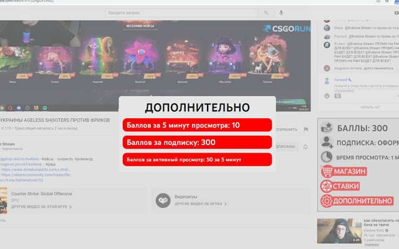Click СОХРАНИТЬ save button
This screenshot has width=399, height=249.
pyautogui.click(x=287, y=129)
